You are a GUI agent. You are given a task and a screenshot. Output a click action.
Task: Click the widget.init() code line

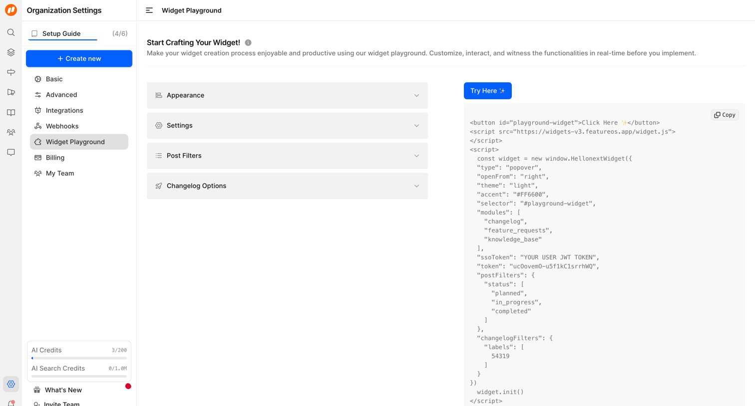point(500,392)
